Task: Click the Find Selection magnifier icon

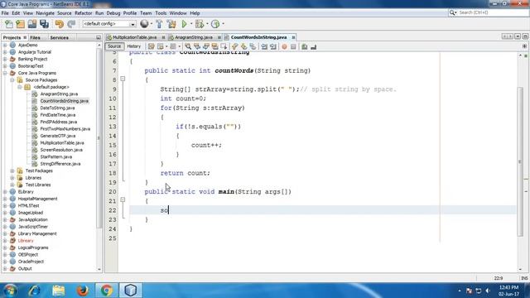Action: [188, 46]
